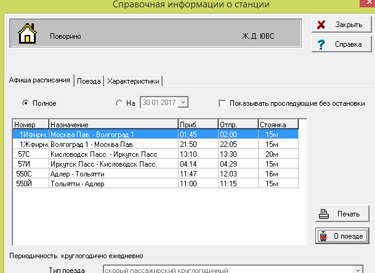This screenshot has width=375, height=273.
Task: Select the На date radio button
Action: tap(119, 103)
